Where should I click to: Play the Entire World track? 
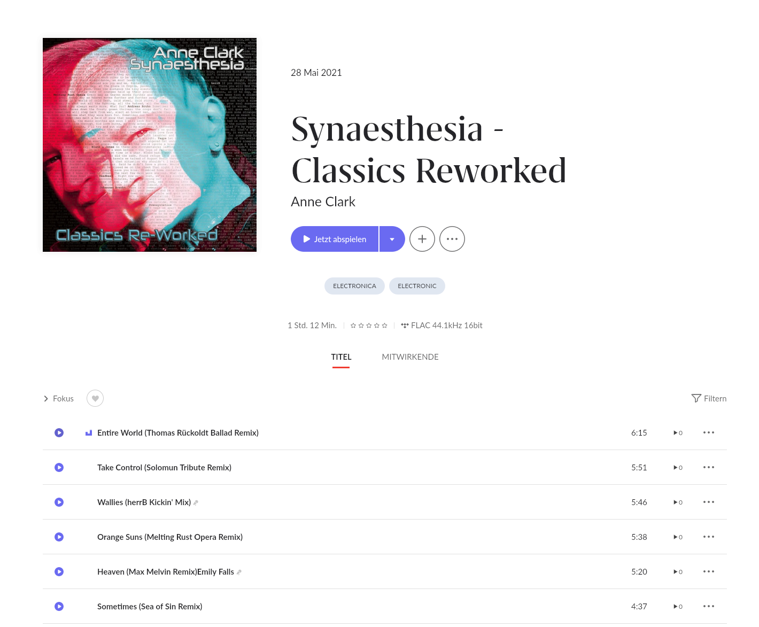pos(59,432)
